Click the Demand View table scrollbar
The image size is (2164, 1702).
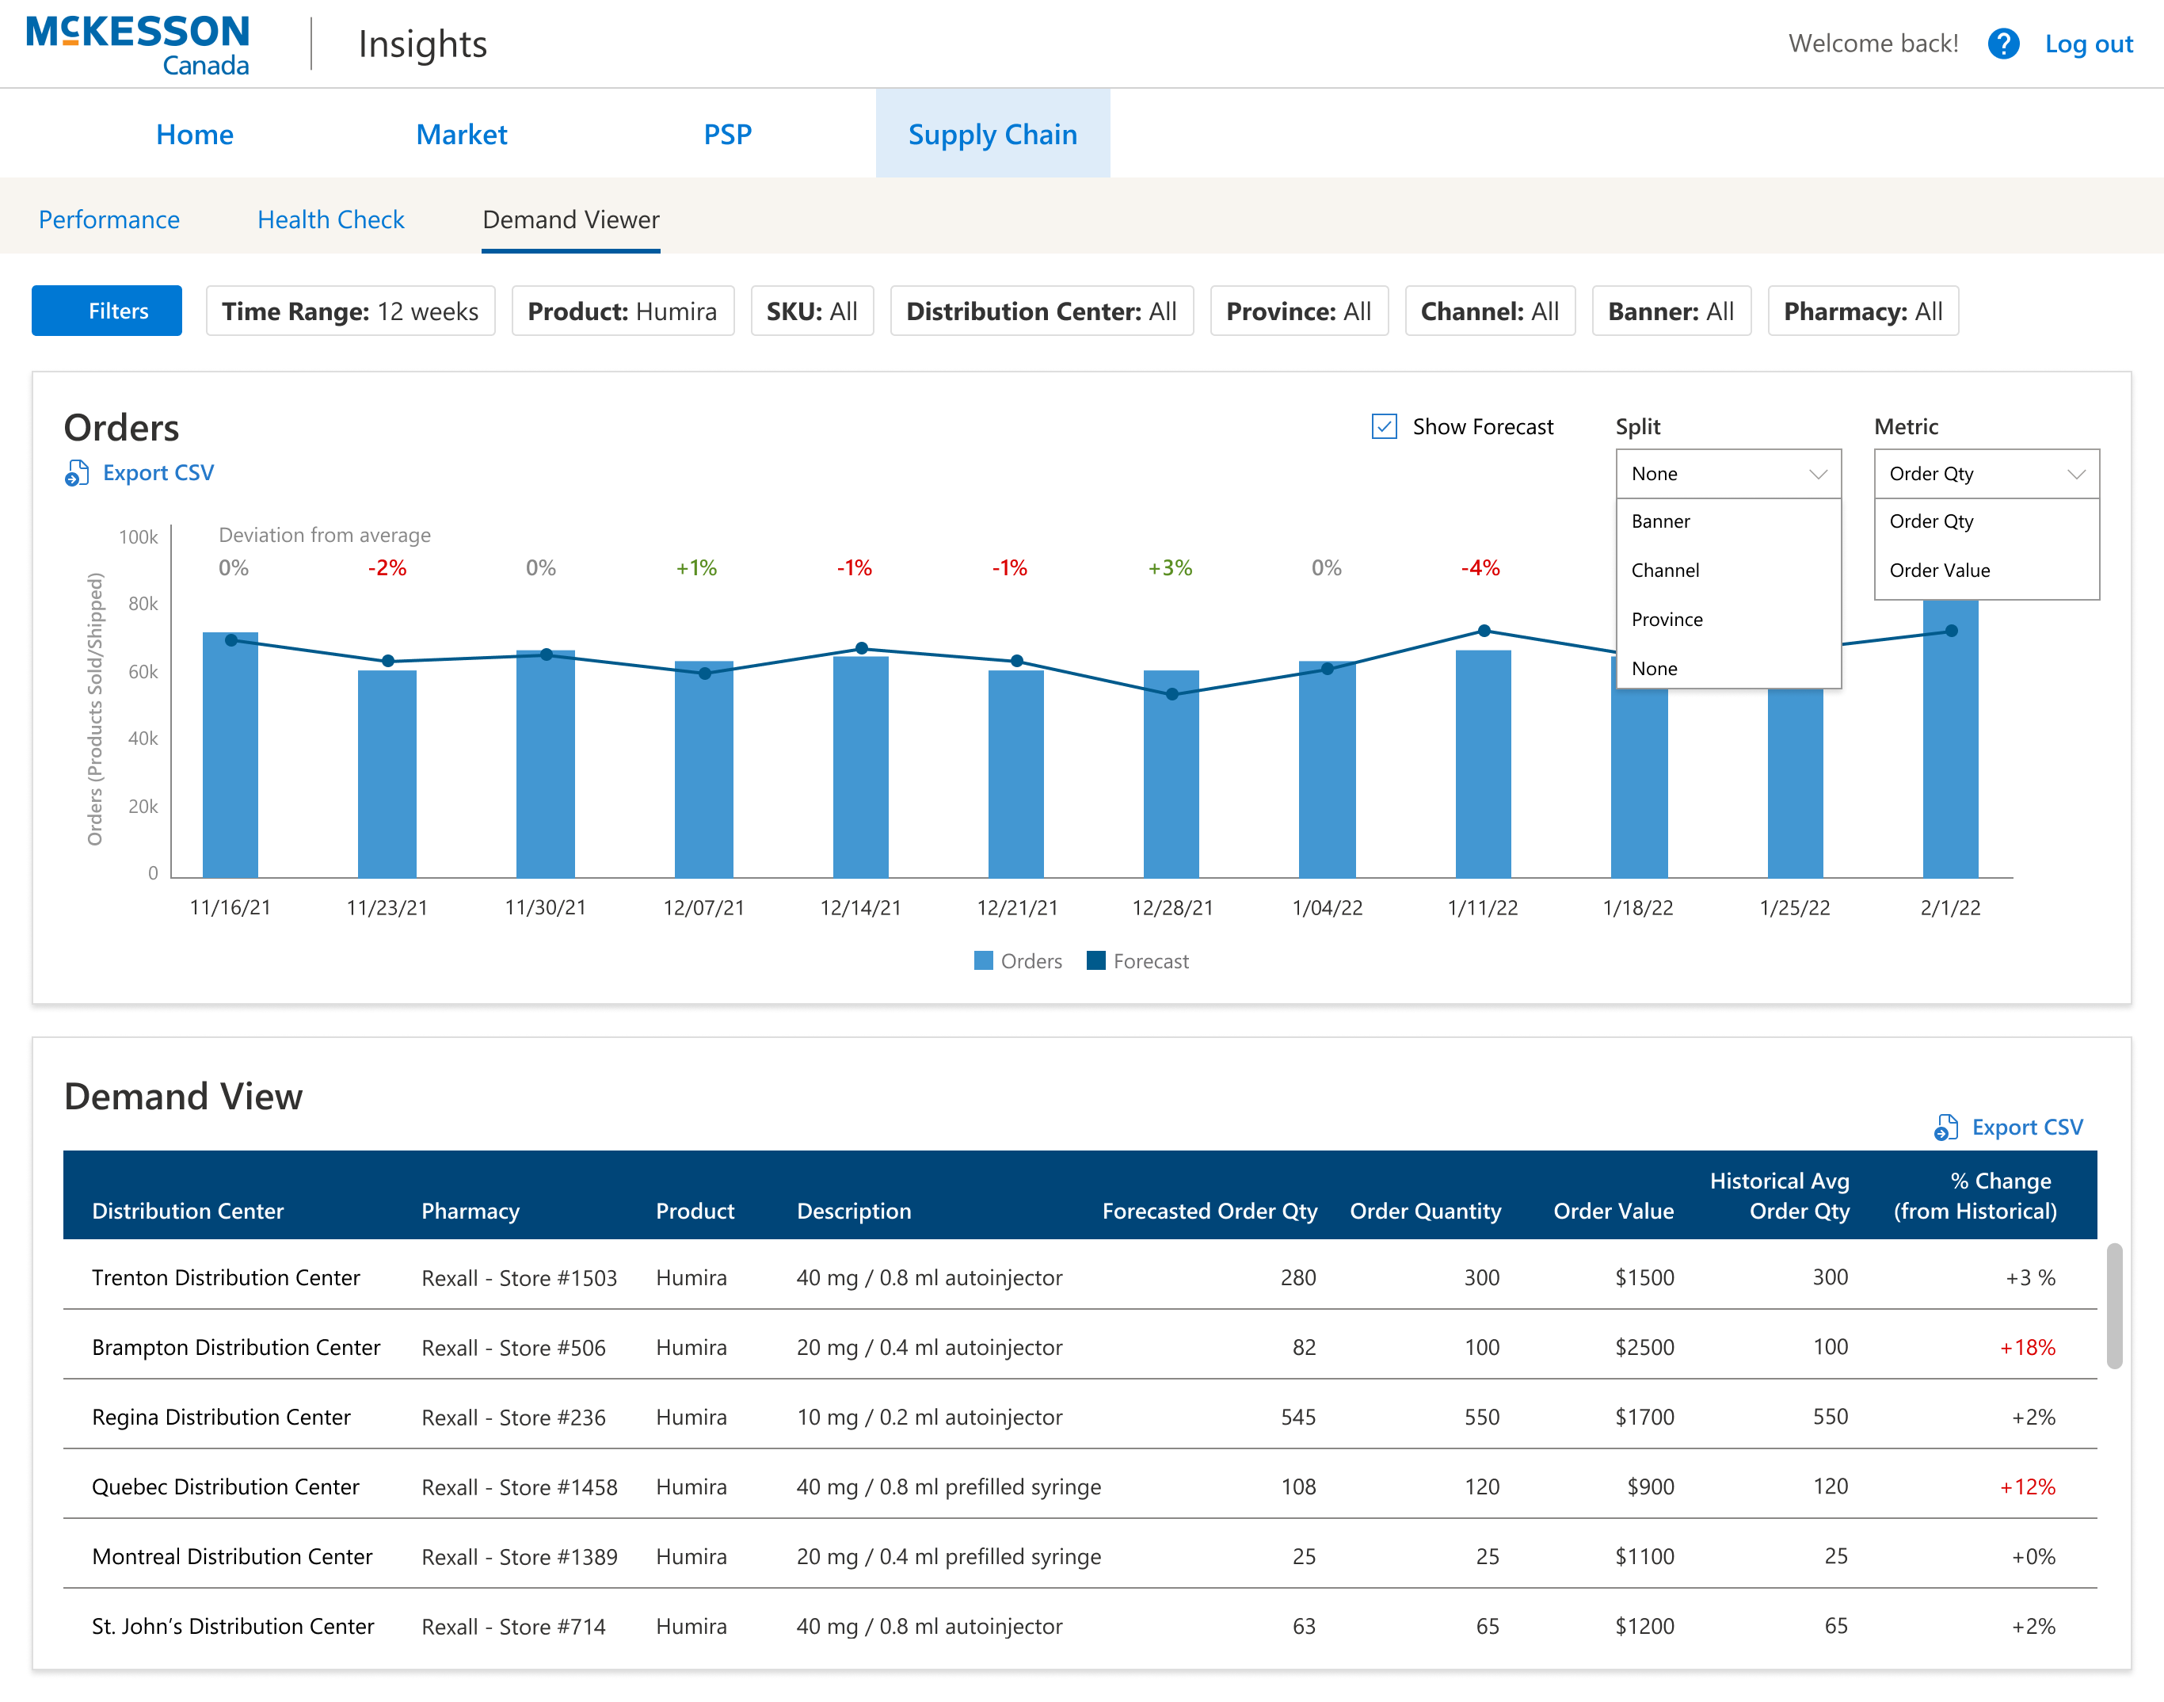(x=2113, y=1305)
